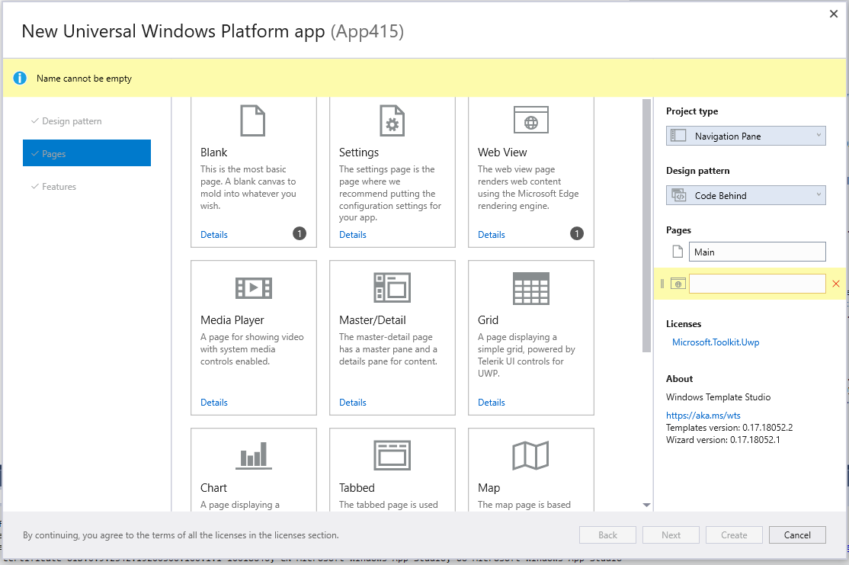Click the Web View globe icon

530,120
